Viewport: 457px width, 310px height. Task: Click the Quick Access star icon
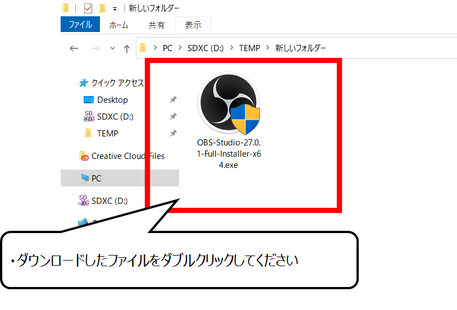point(83,83)
